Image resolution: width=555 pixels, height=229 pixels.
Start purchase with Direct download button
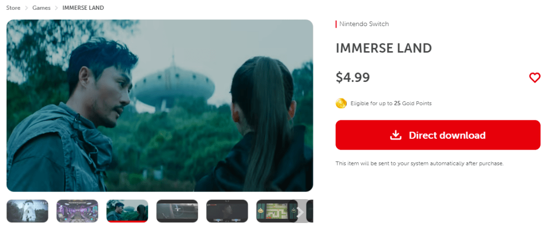click(x=438, y=135)
